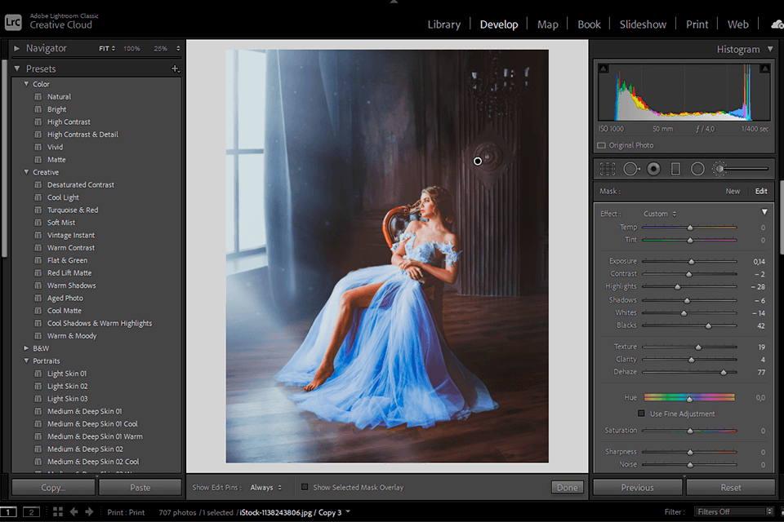
Task: Toggle the Original Photo checkbox
Action: 602,145
